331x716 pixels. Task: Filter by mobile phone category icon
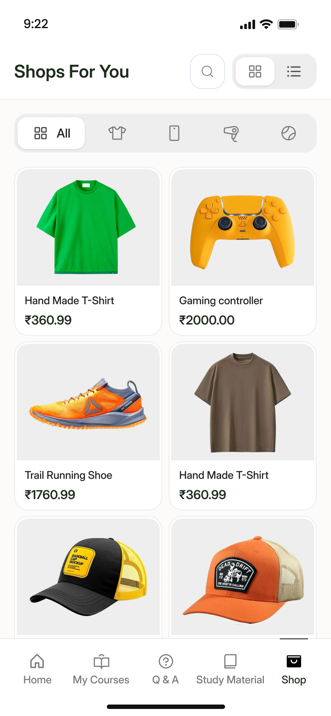coord(174,133)
